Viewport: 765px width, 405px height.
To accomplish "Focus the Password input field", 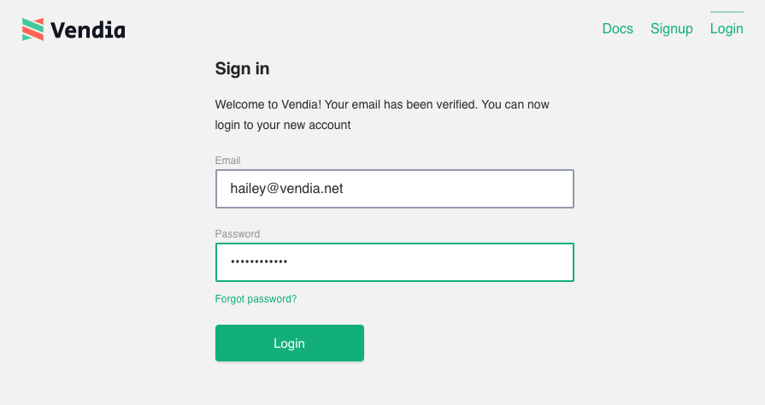I will [x=395, y=262].
